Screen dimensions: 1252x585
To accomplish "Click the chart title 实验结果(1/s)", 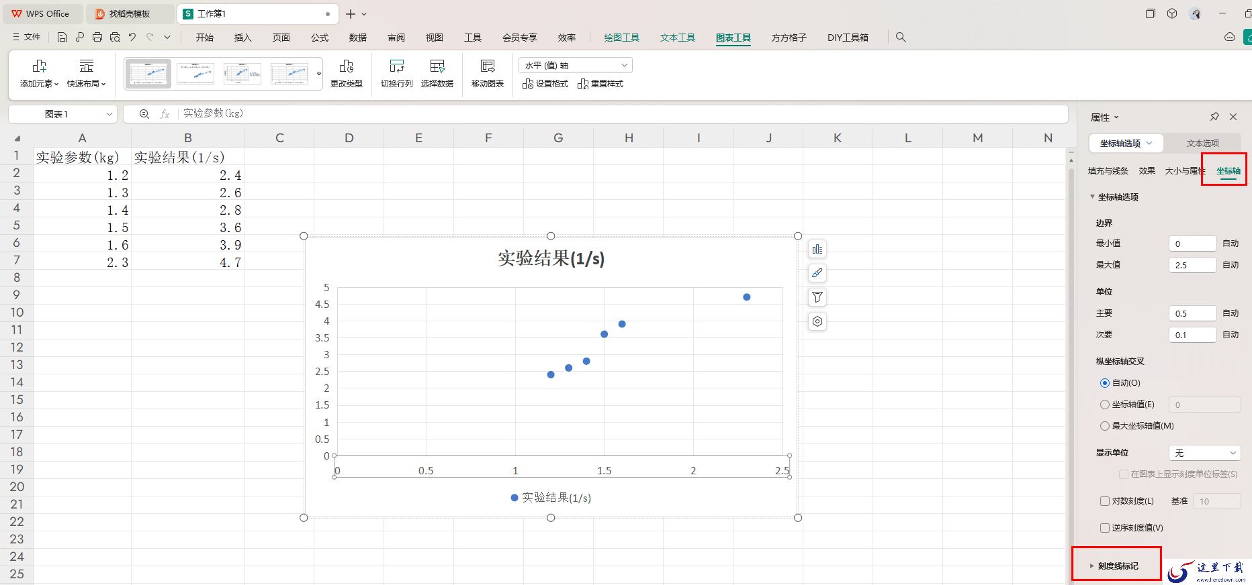I will point(551,258).
